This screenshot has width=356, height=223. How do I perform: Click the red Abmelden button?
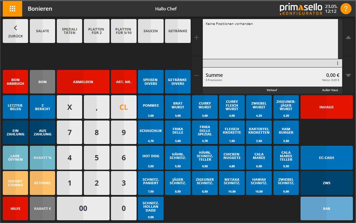tap(83, 82)
